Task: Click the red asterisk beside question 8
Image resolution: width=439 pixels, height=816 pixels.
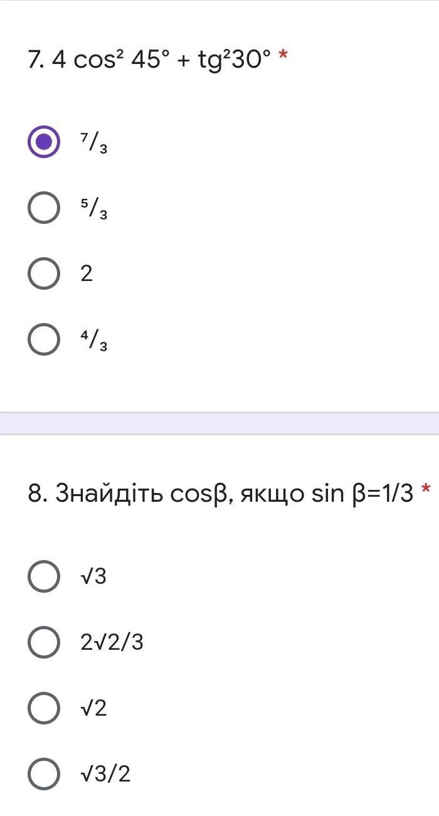Action: [426, 490]
